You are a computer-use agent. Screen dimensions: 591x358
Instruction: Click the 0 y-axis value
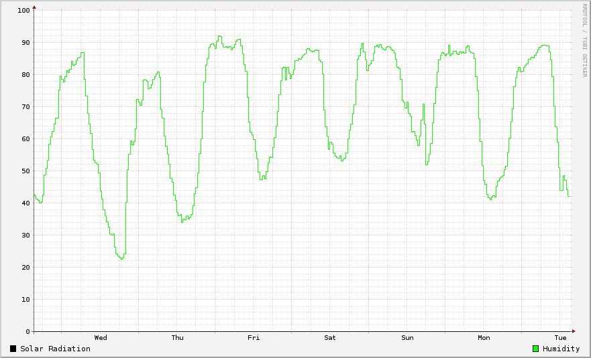pyautogui.click(x=28, y=332)
